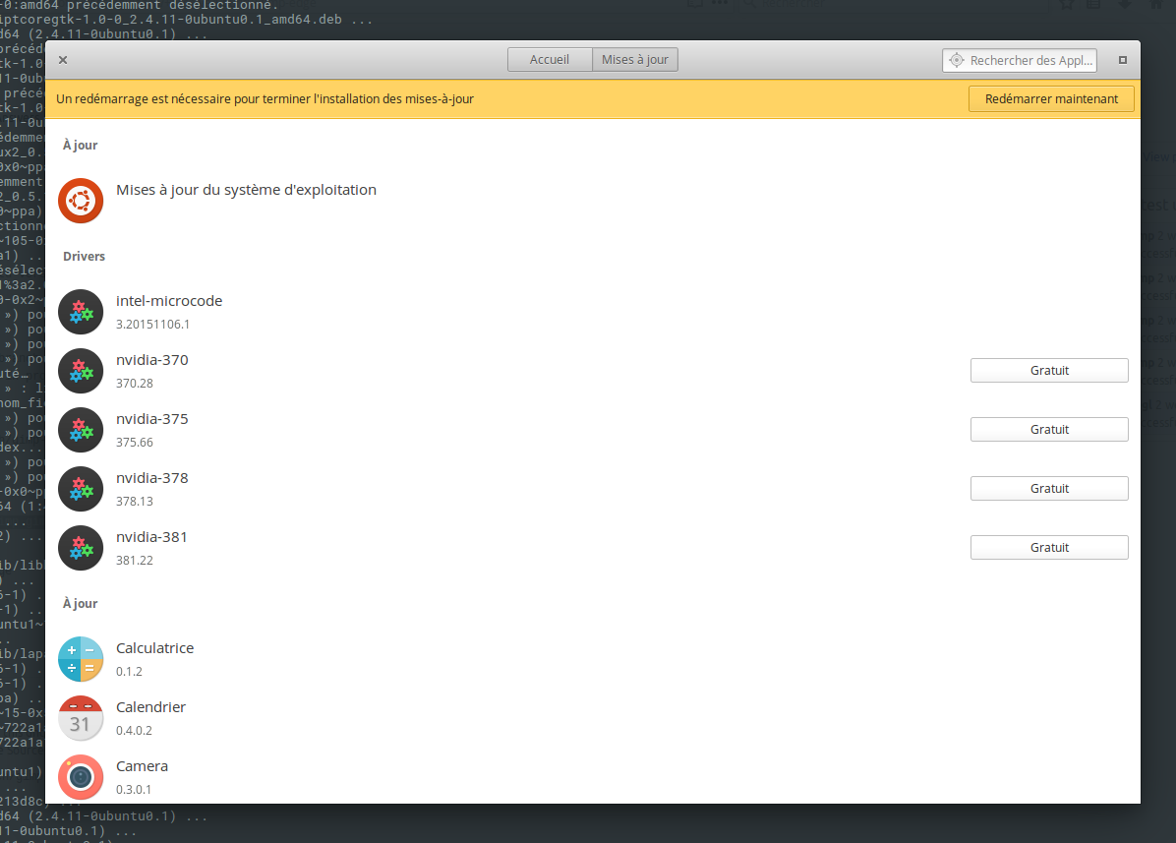This screenshot has height=843, width=1176.
Task: Open the Calculatrice app icon
Action: [x=81, y=659]
